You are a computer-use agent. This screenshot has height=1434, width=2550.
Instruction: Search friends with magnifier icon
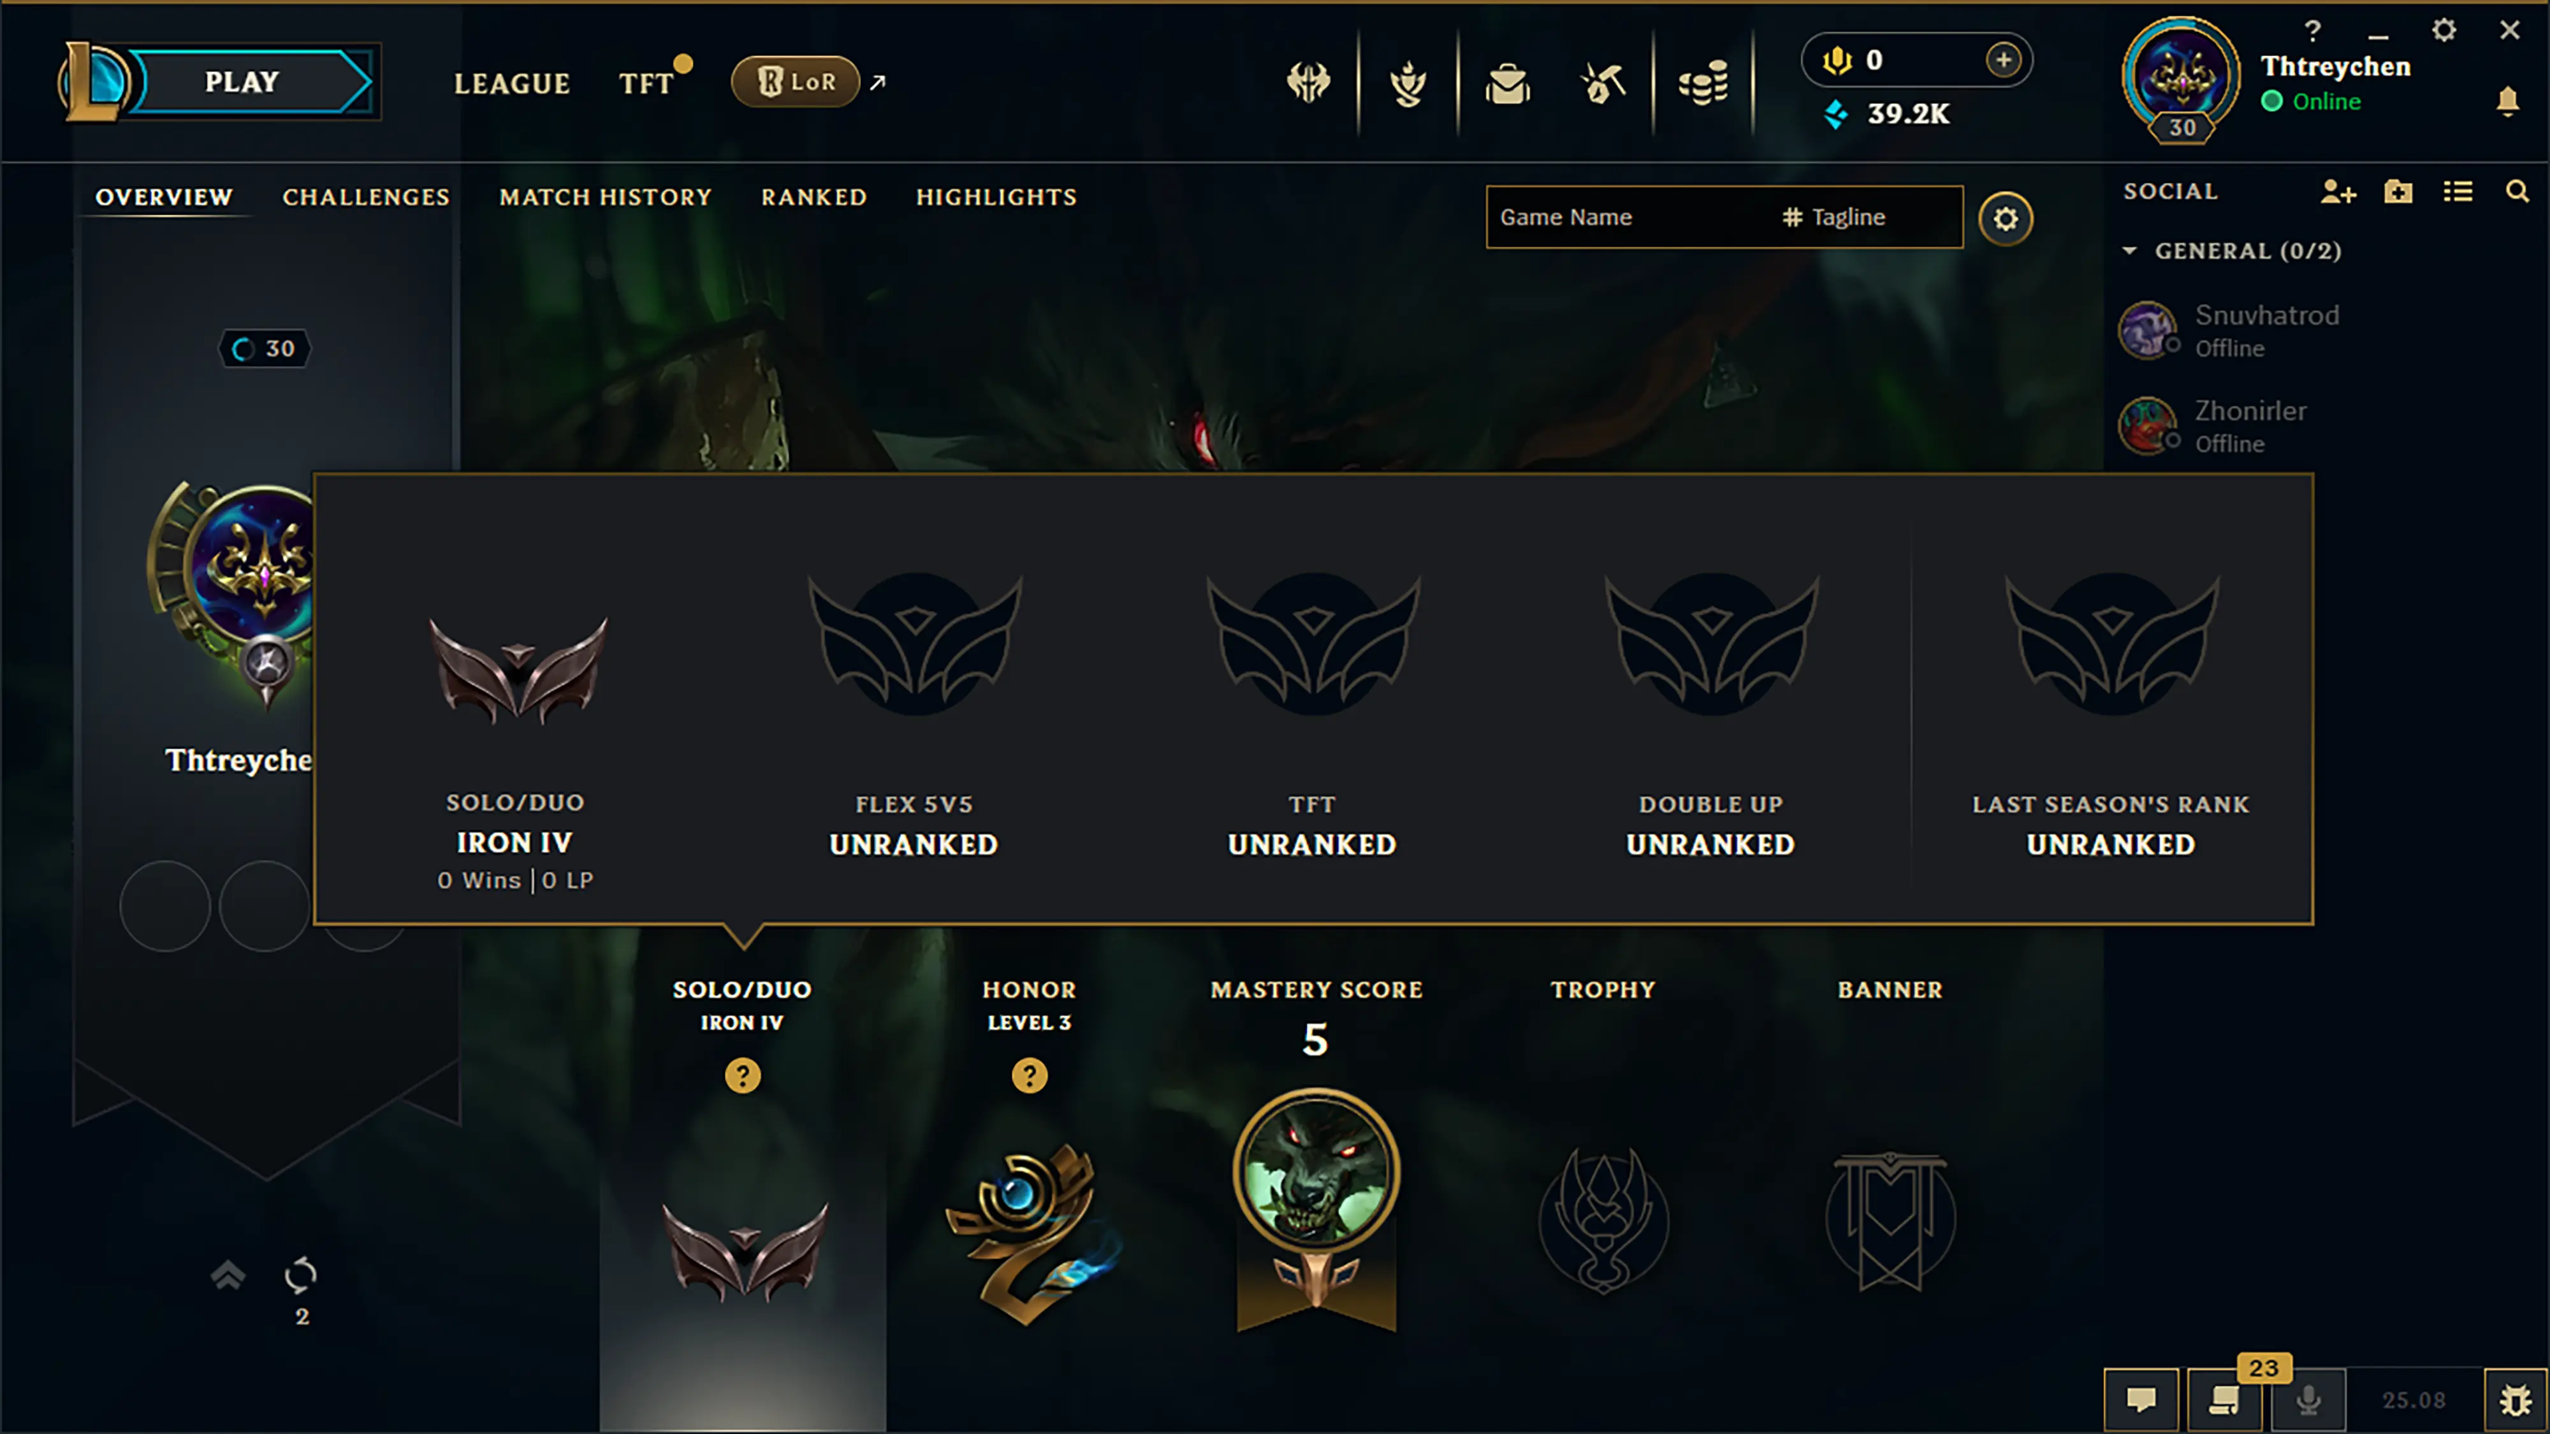2516,192
